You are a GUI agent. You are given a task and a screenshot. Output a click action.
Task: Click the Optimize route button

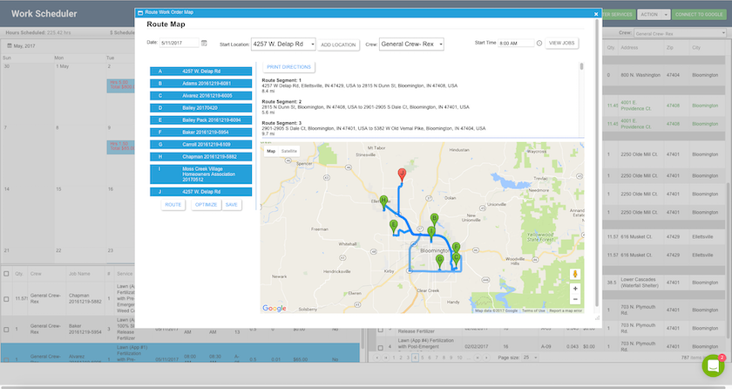click(x=206, y=204)
